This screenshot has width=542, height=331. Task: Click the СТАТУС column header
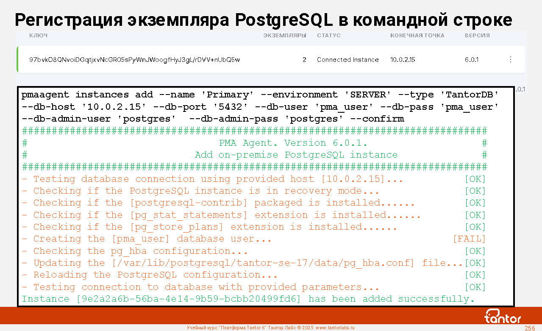(x=328, y=36)
